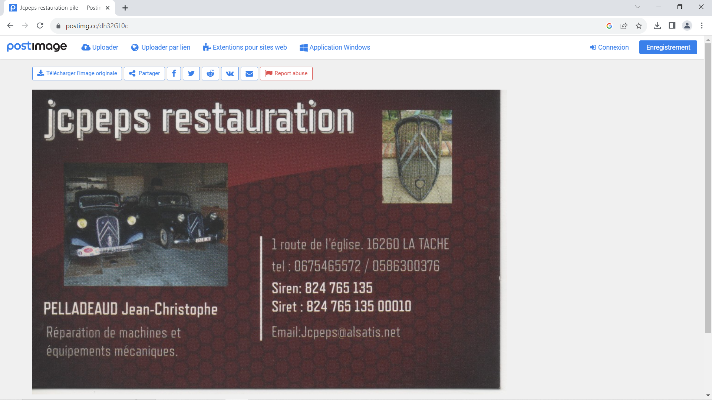The height and width of the screenshot is (400, 712).
Task: Reload the current page
Action: pos(40,26)
